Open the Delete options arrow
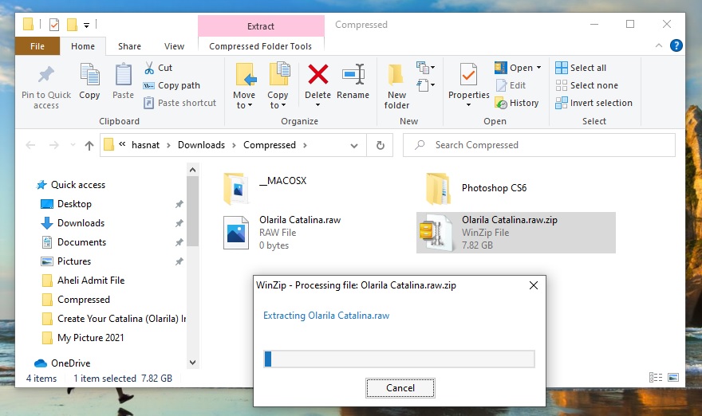The height and width of the screenshot is (416, 702). [317, 105]
